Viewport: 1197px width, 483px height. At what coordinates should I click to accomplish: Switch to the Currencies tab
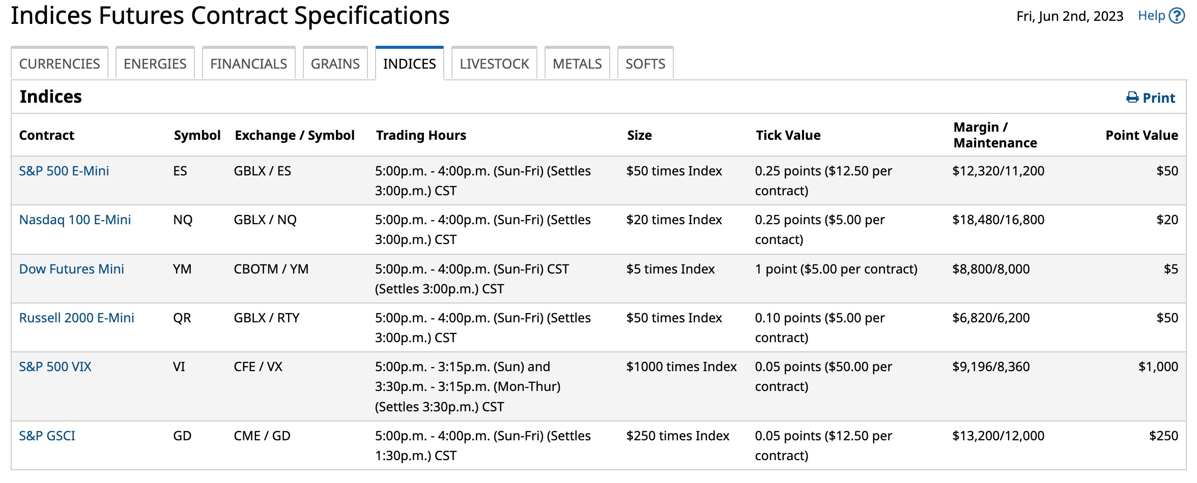(60, 64)
